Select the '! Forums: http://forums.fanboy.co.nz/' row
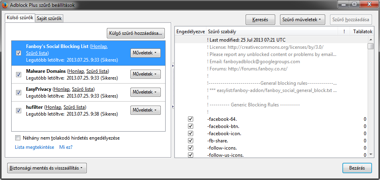The width and height of the screenshot is (380, 180). 271,69
